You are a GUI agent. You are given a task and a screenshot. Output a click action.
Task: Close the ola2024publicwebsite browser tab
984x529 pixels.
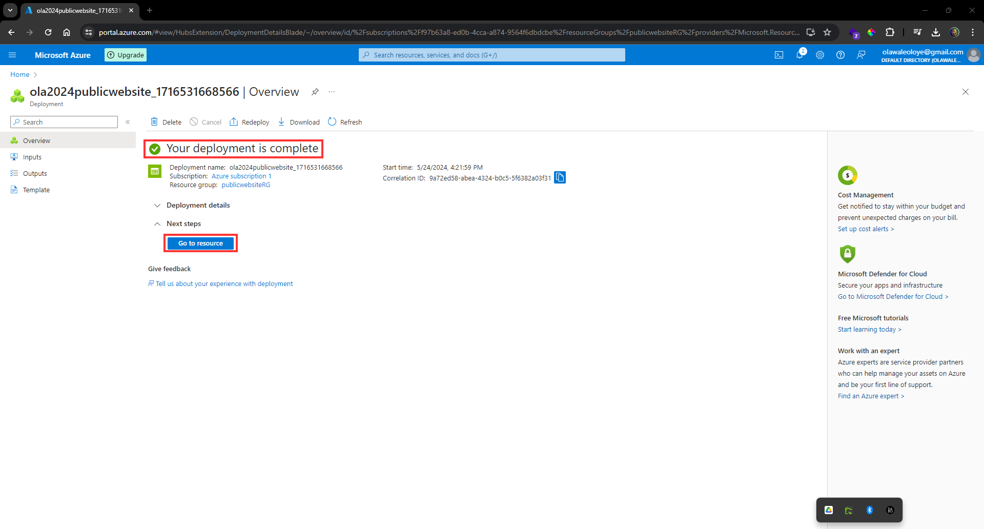click(131, 10)
